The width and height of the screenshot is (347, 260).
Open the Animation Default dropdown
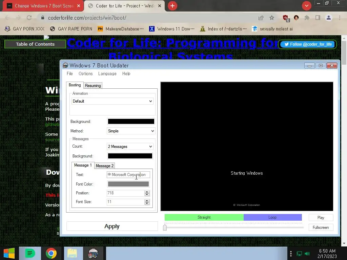click(x=113, y=101)
